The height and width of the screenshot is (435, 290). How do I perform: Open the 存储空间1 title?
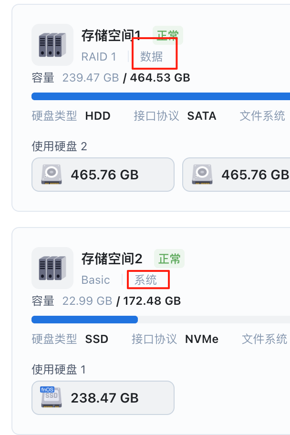[x=112, y=36]
